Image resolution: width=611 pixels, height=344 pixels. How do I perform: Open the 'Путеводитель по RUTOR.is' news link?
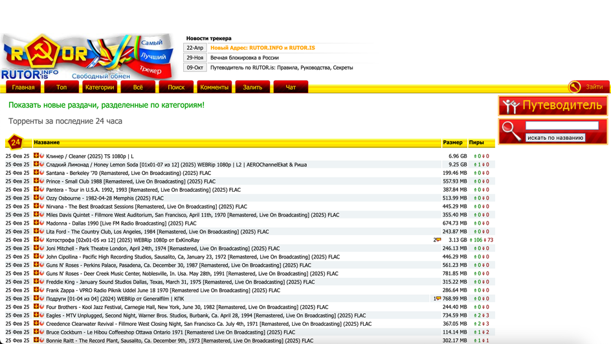[282, 67]
